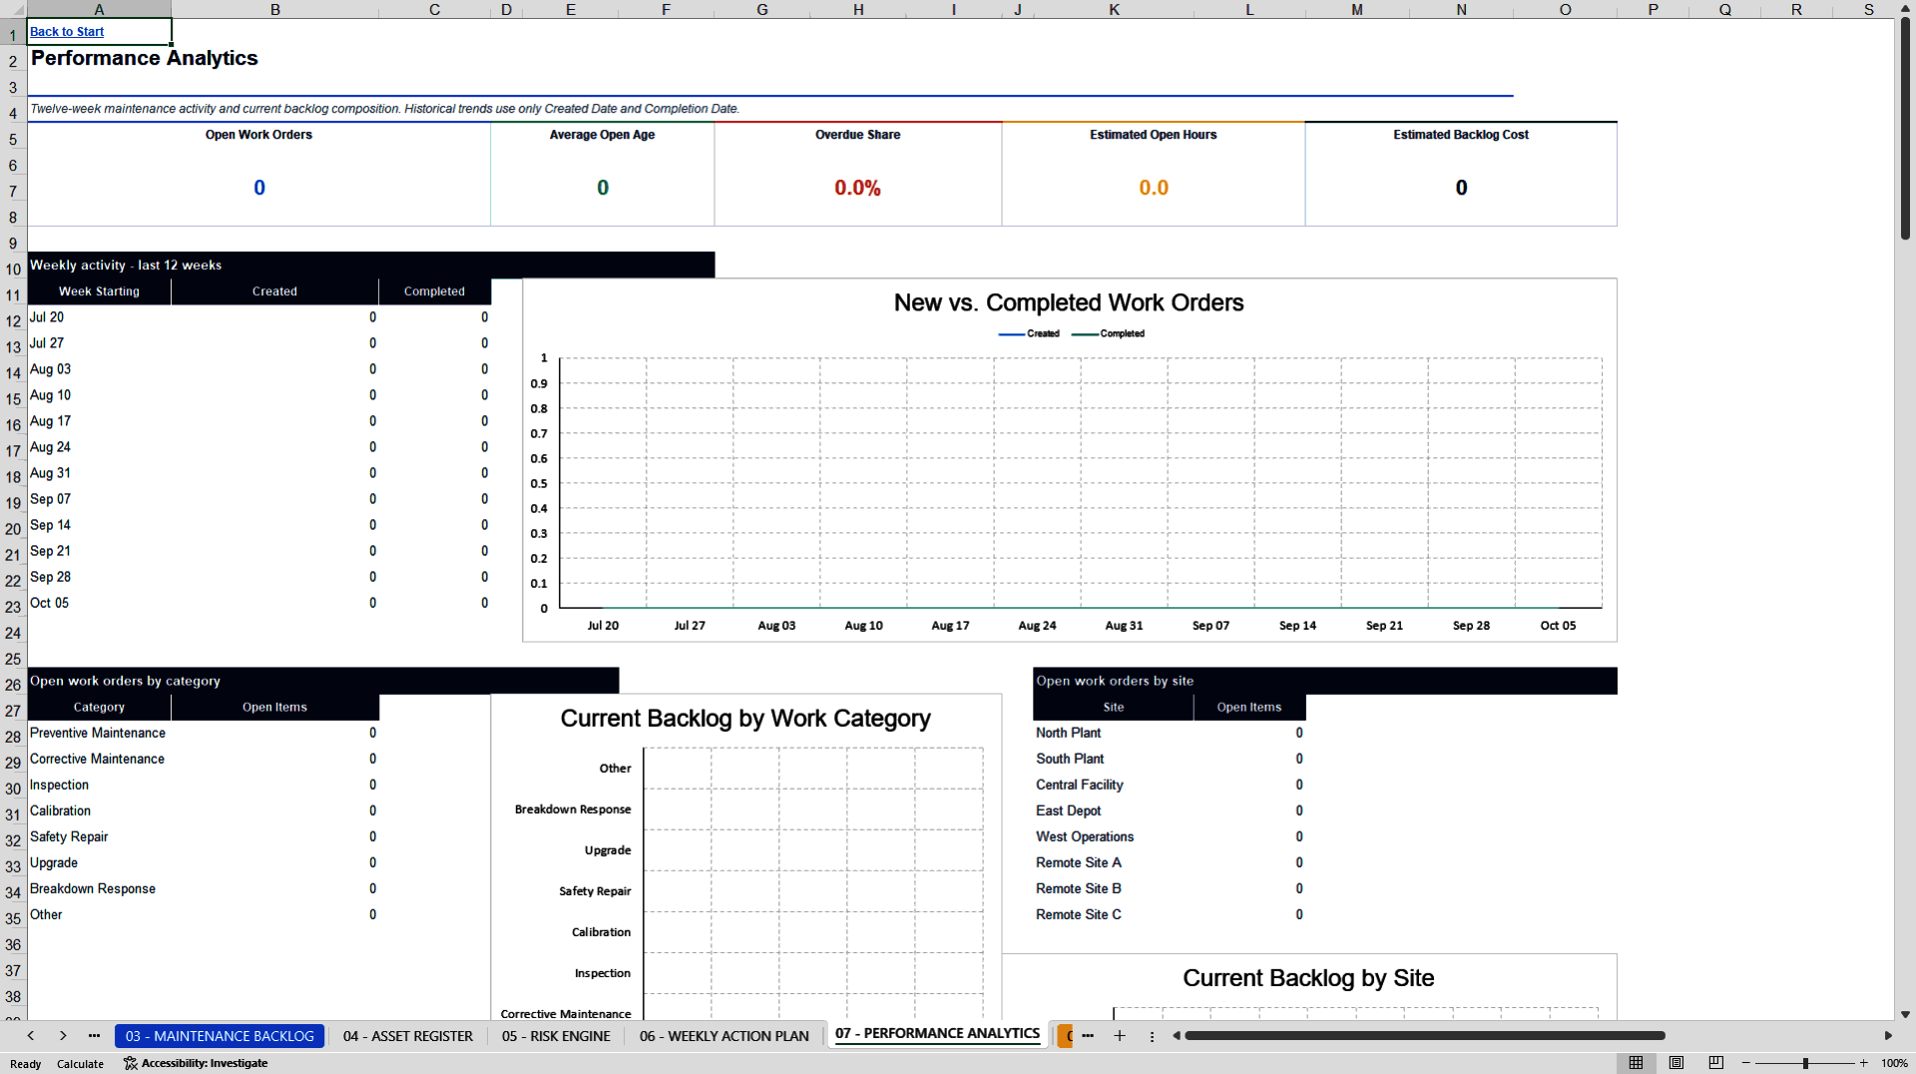Click the vertical scroll down arrow

[1905, 1014]
